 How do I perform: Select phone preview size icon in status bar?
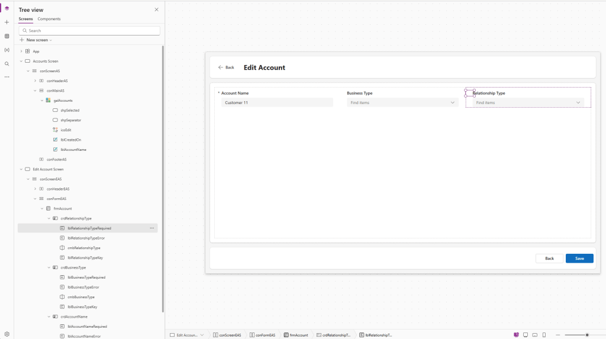[544, 335]
